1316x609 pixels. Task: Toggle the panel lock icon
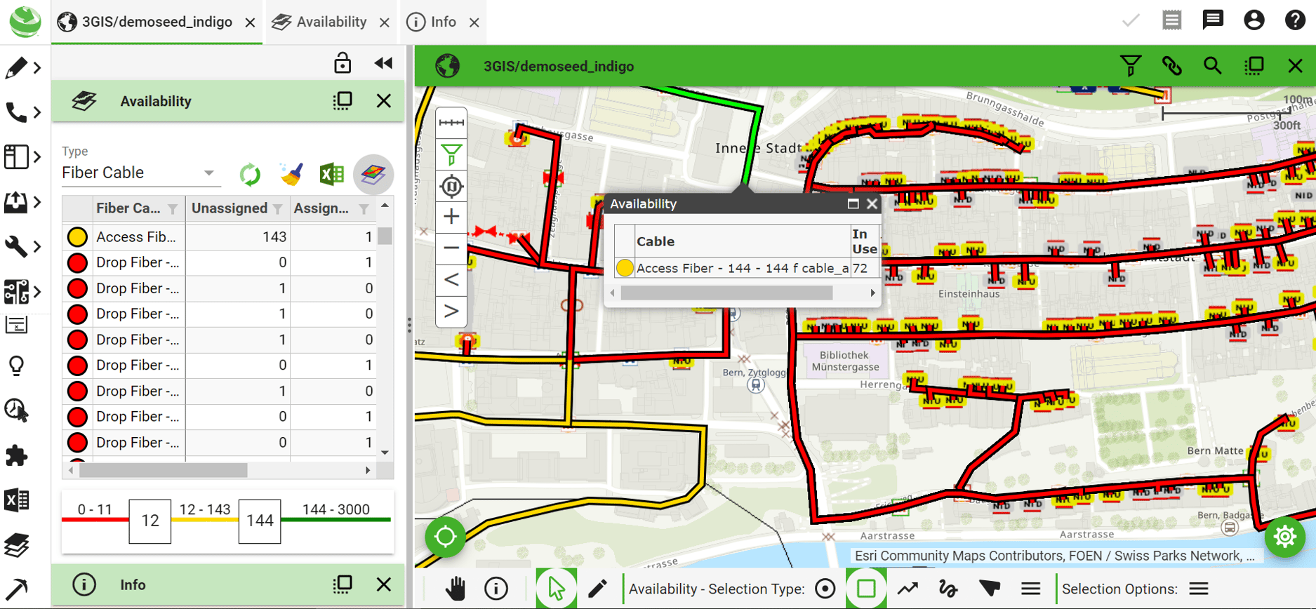[342, 63]
